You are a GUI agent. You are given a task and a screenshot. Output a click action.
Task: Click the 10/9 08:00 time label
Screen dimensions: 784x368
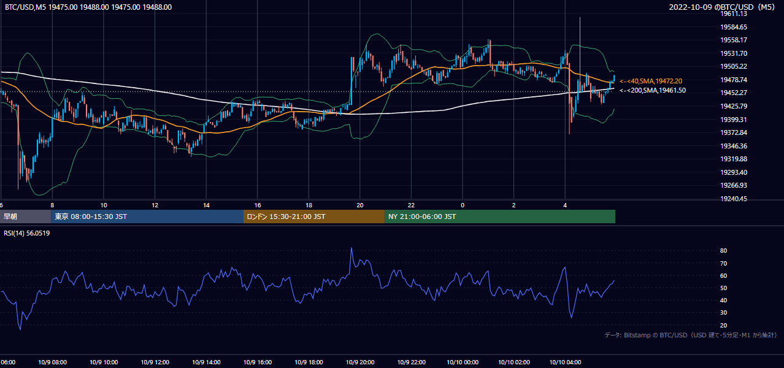[52, 362]
